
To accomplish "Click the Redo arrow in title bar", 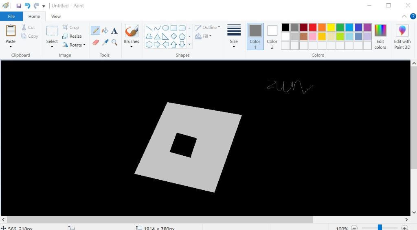I will pyautogui.click(x=36, y=6).
